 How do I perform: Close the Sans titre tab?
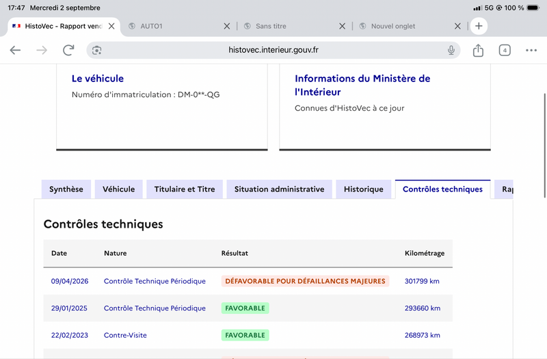[x=343, y=26]
